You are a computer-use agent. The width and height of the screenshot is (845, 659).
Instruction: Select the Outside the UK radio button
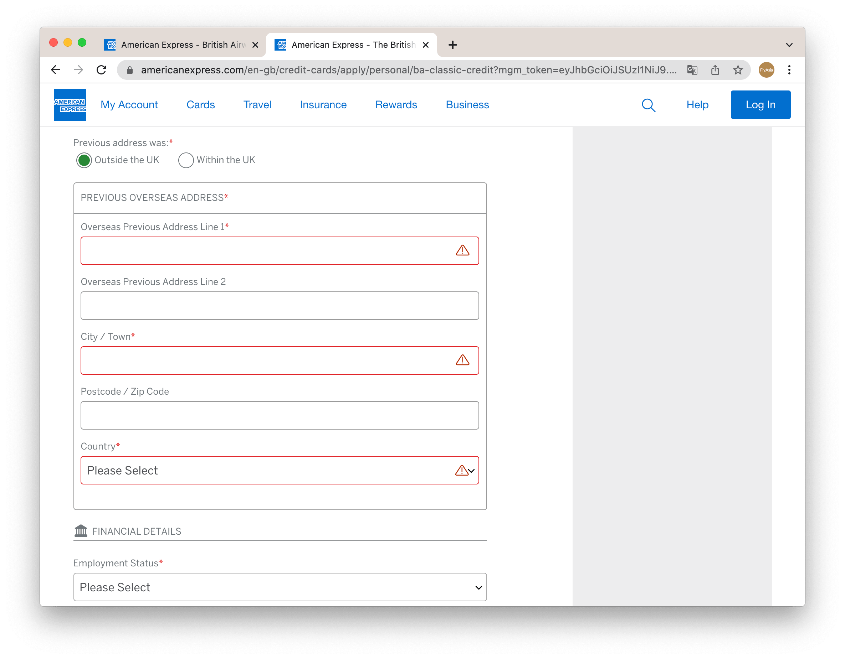(84, 160)
